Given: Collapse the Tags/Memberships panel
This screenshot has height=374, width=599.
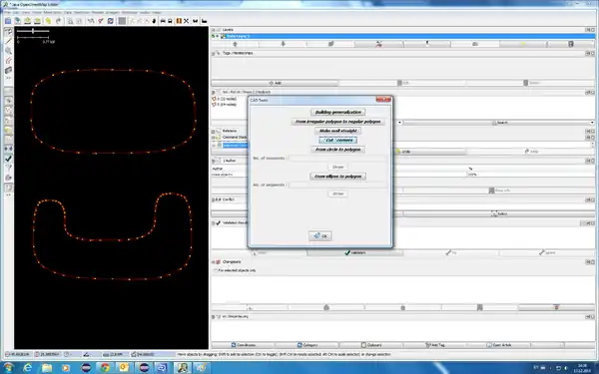Looking at the screenshot, I should click(214, 53).
